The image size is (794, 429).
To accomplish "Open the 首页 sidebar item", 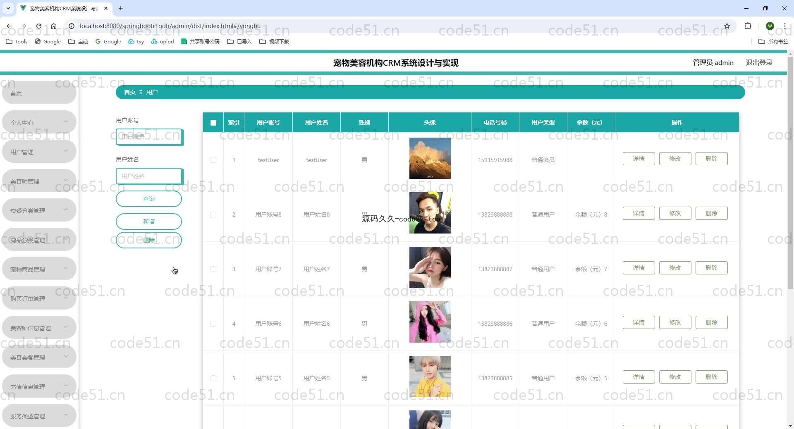I will pyautogui.click(x=39, y=93).
